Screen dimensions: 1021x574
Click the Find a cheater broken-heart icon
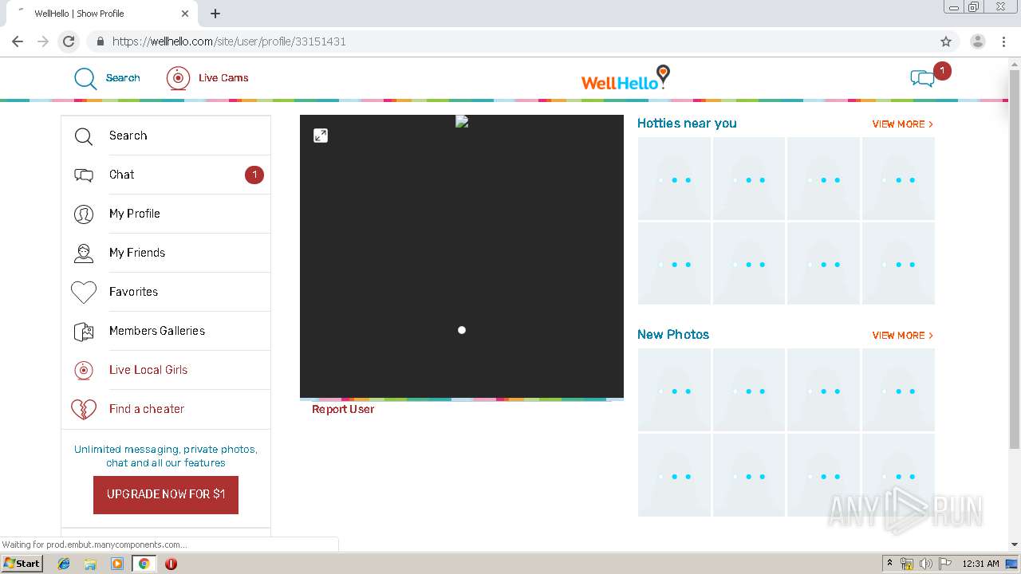84,409
